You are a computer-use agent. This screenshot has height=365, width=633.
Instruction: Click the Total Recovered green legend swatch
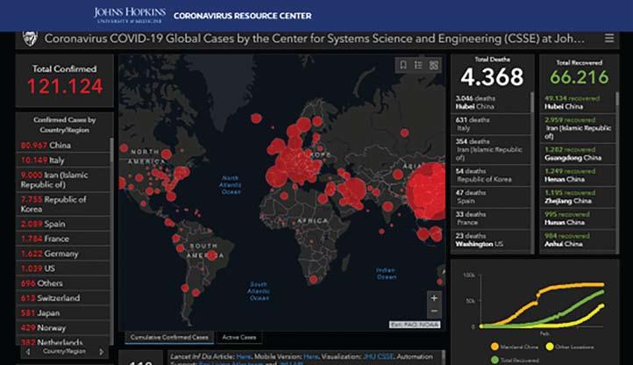(x=494, y=360)
